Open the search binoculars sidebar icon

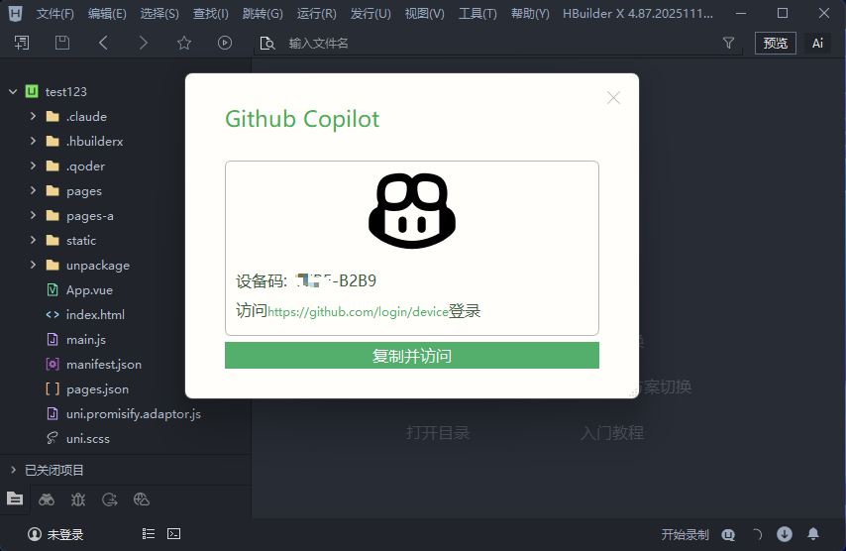47,499
